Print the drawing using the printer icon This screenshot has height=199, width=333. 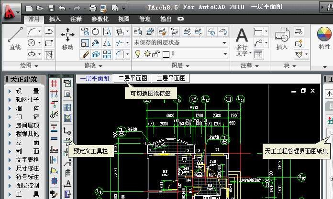93,9
